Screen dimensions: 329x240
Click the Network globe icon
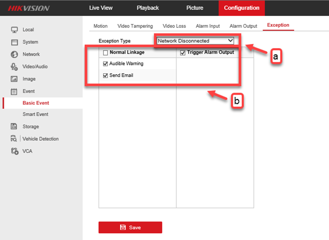[x=14, y=54]
